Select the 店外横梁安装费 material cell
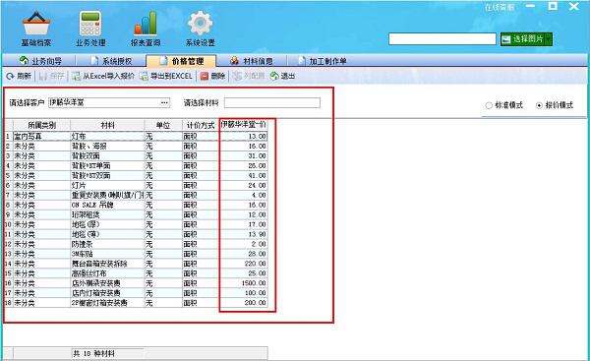 point(107,283)
